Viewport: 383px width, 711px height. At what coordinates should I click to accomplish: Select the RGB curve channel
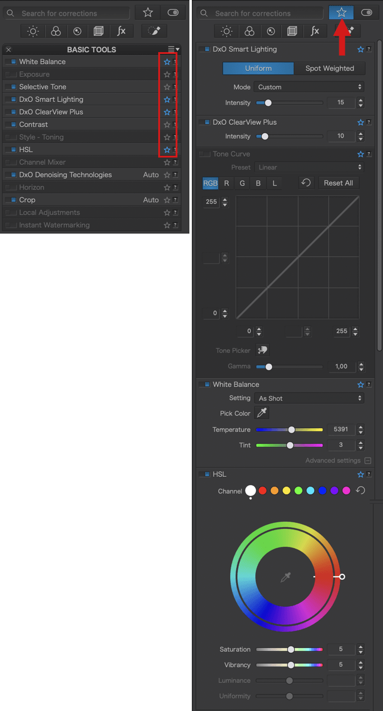210,183
